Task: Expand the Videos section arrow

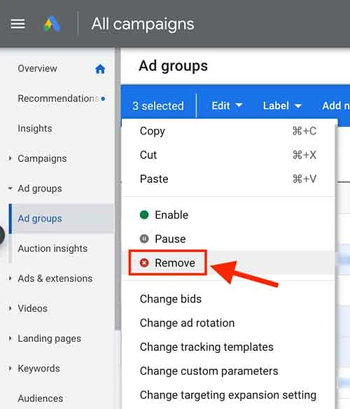Action: [x=10, y=308]
